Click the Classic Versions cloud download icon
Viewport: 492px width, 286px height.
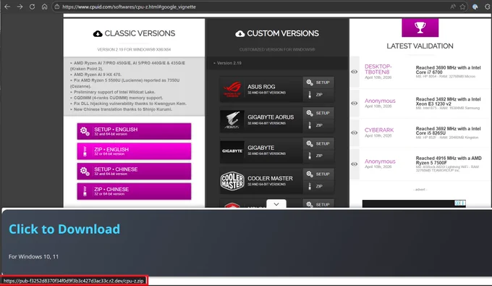[98, 33]
